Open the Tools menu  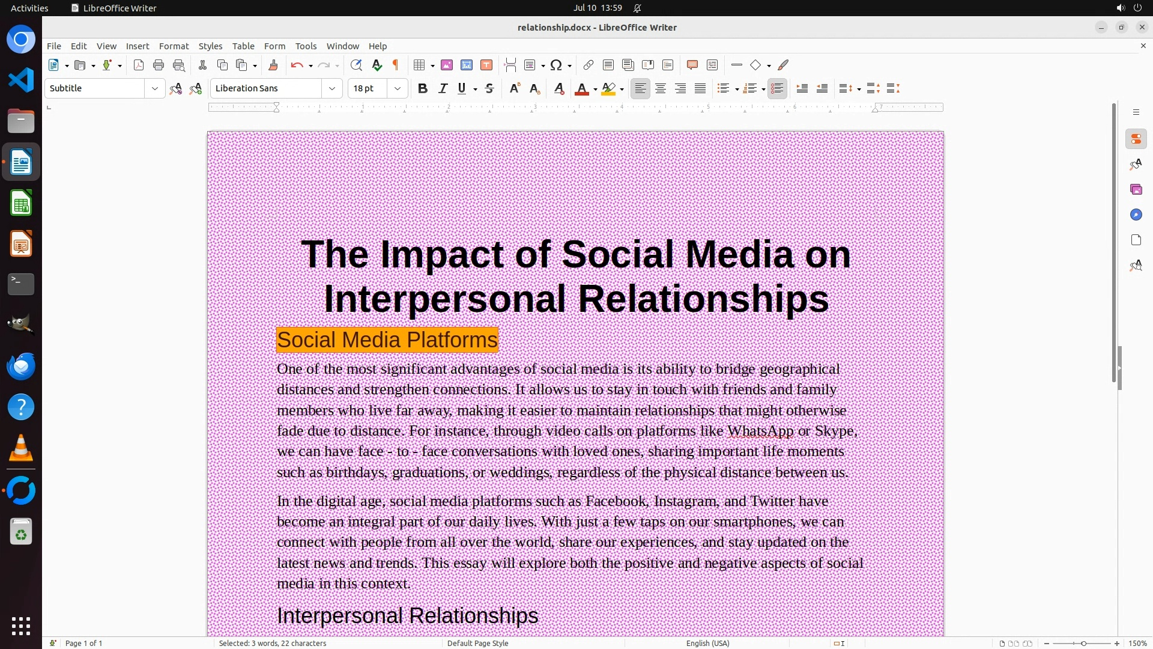click(x=306, y=46)
